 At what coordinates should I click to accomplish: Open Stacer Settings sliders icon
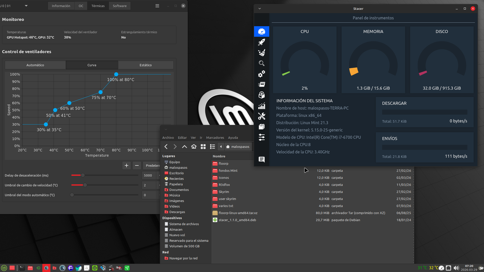(x=261, y=138)
